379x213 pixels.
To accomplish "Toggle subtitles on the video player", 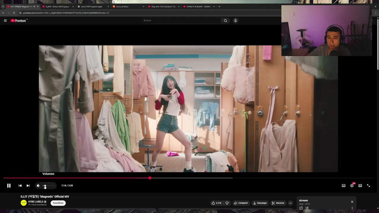I will point(343,185).
